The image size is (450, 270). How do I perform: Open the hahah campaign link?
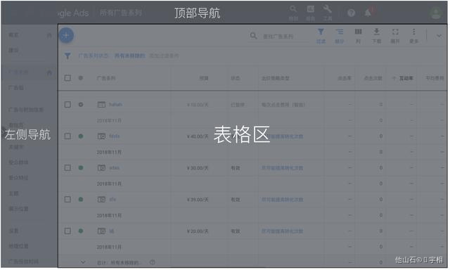[115, 105]
